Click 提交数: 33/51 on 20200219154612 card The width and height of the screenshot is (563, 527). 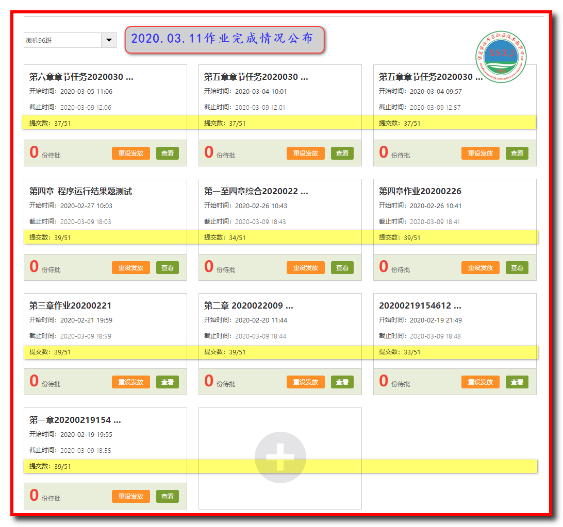[x=400, y=352]
